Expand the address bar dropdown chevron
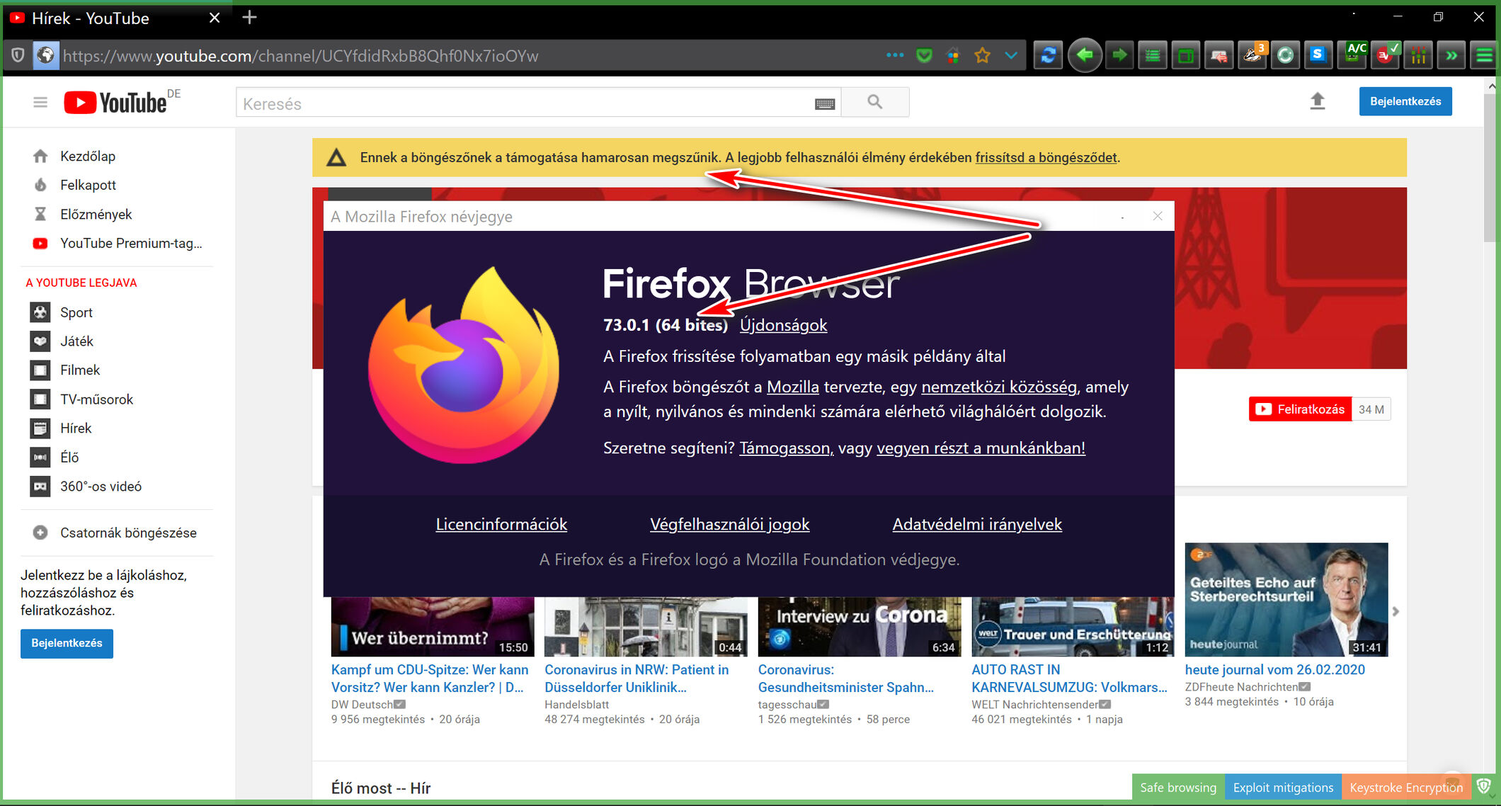 coord(1011,55)
